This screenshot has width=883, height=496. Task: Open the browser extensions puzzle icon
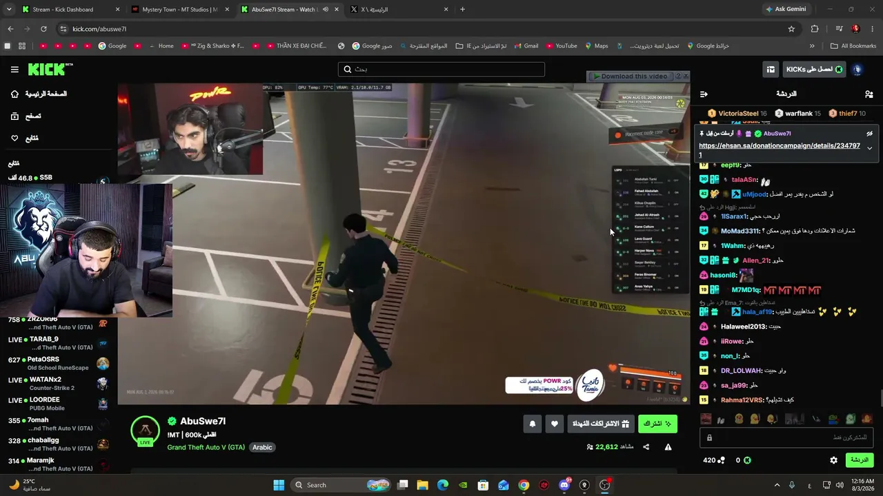815,29
